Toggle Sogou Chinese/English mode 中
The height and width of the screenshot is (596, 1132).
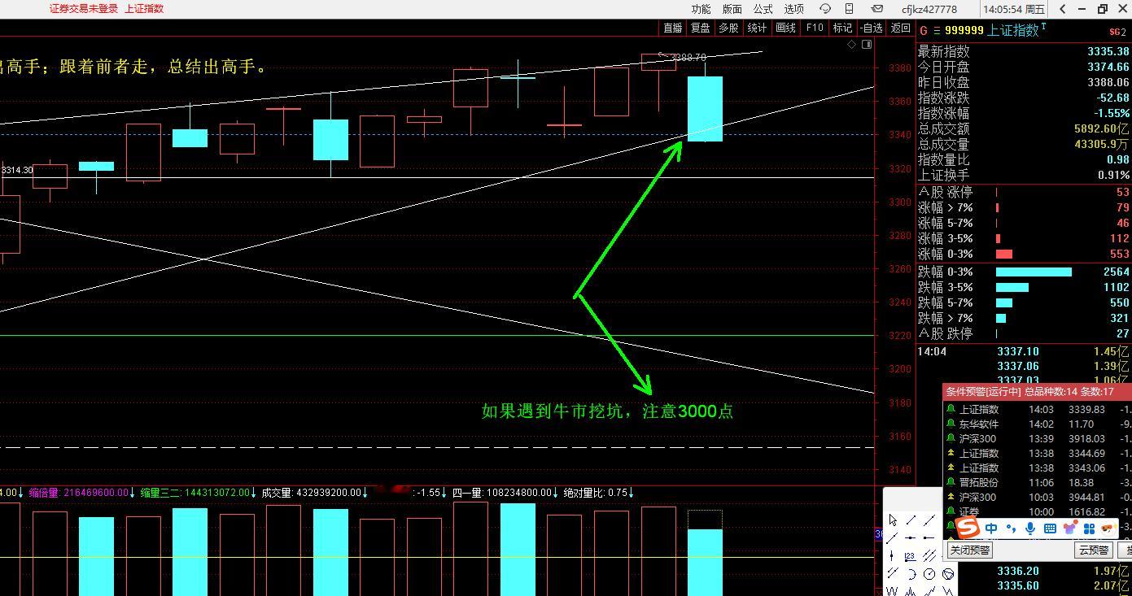991,529
